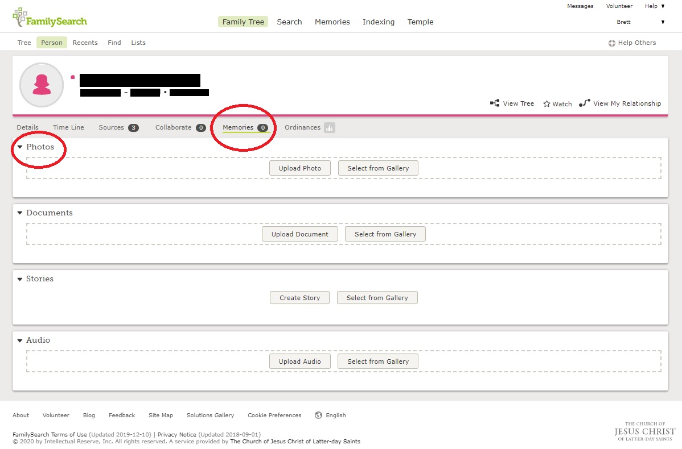Switch to the person Memories tab
682x449 pixels.
(x=245, y=127)
